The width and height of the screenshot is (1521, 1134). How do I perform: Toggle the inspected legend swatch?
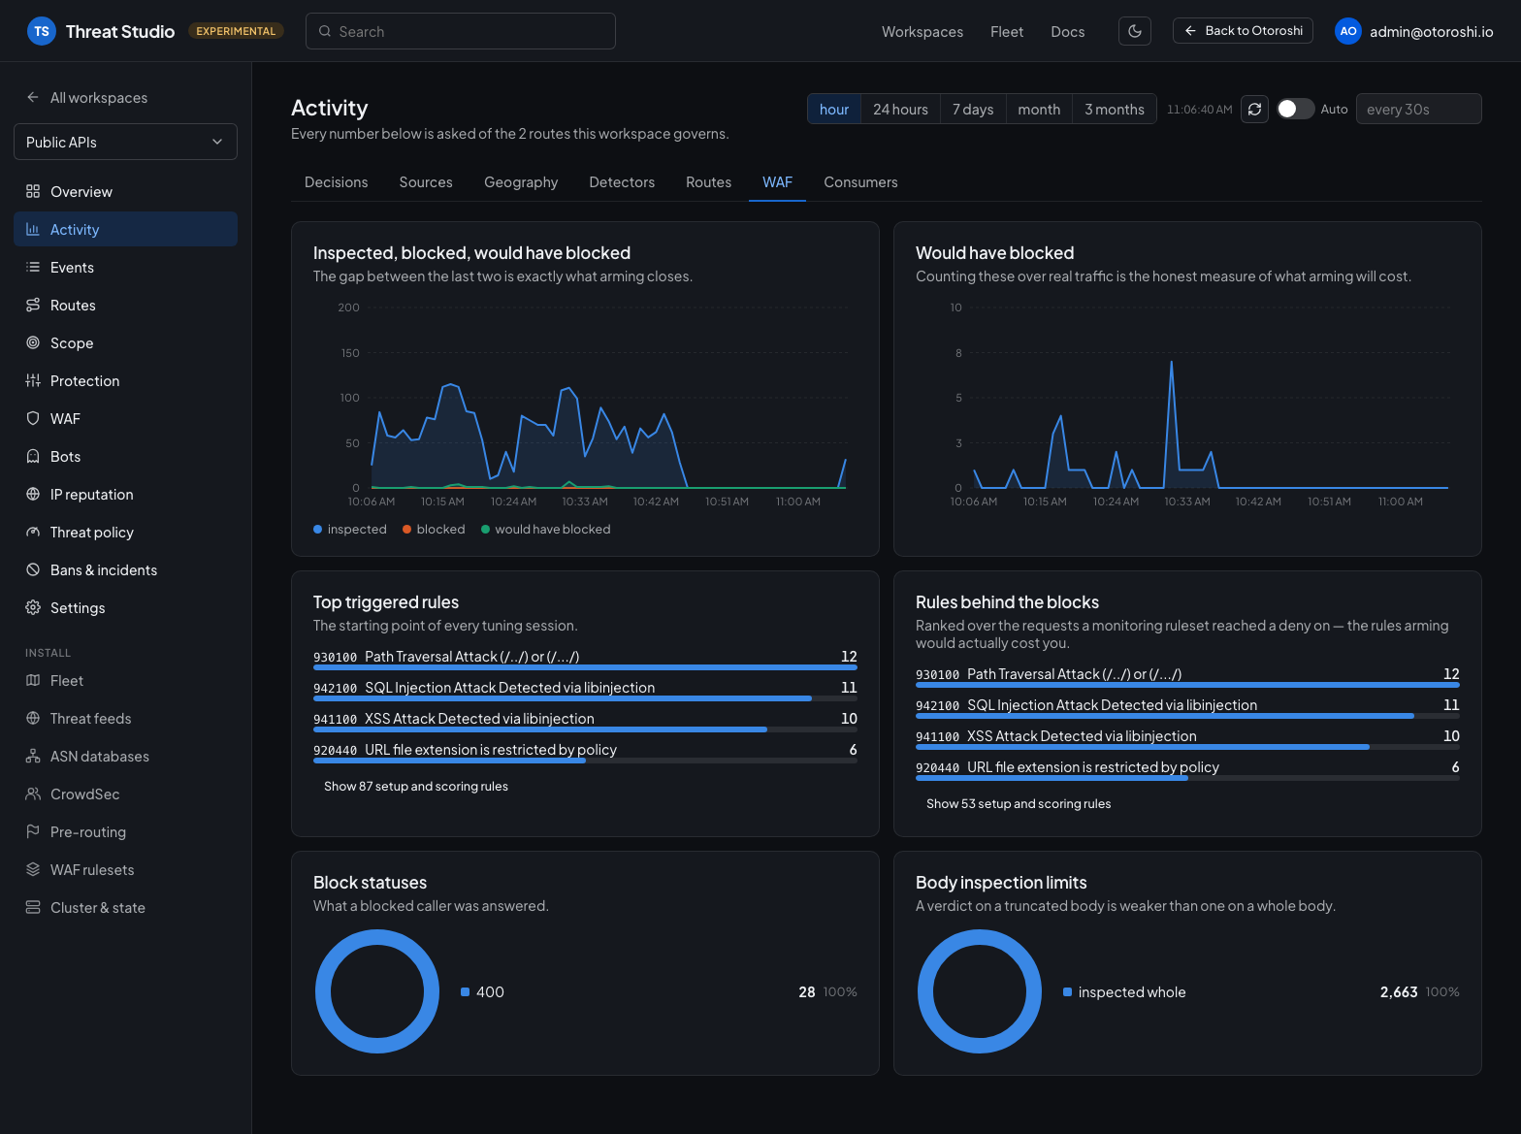[x=318, y=529]
